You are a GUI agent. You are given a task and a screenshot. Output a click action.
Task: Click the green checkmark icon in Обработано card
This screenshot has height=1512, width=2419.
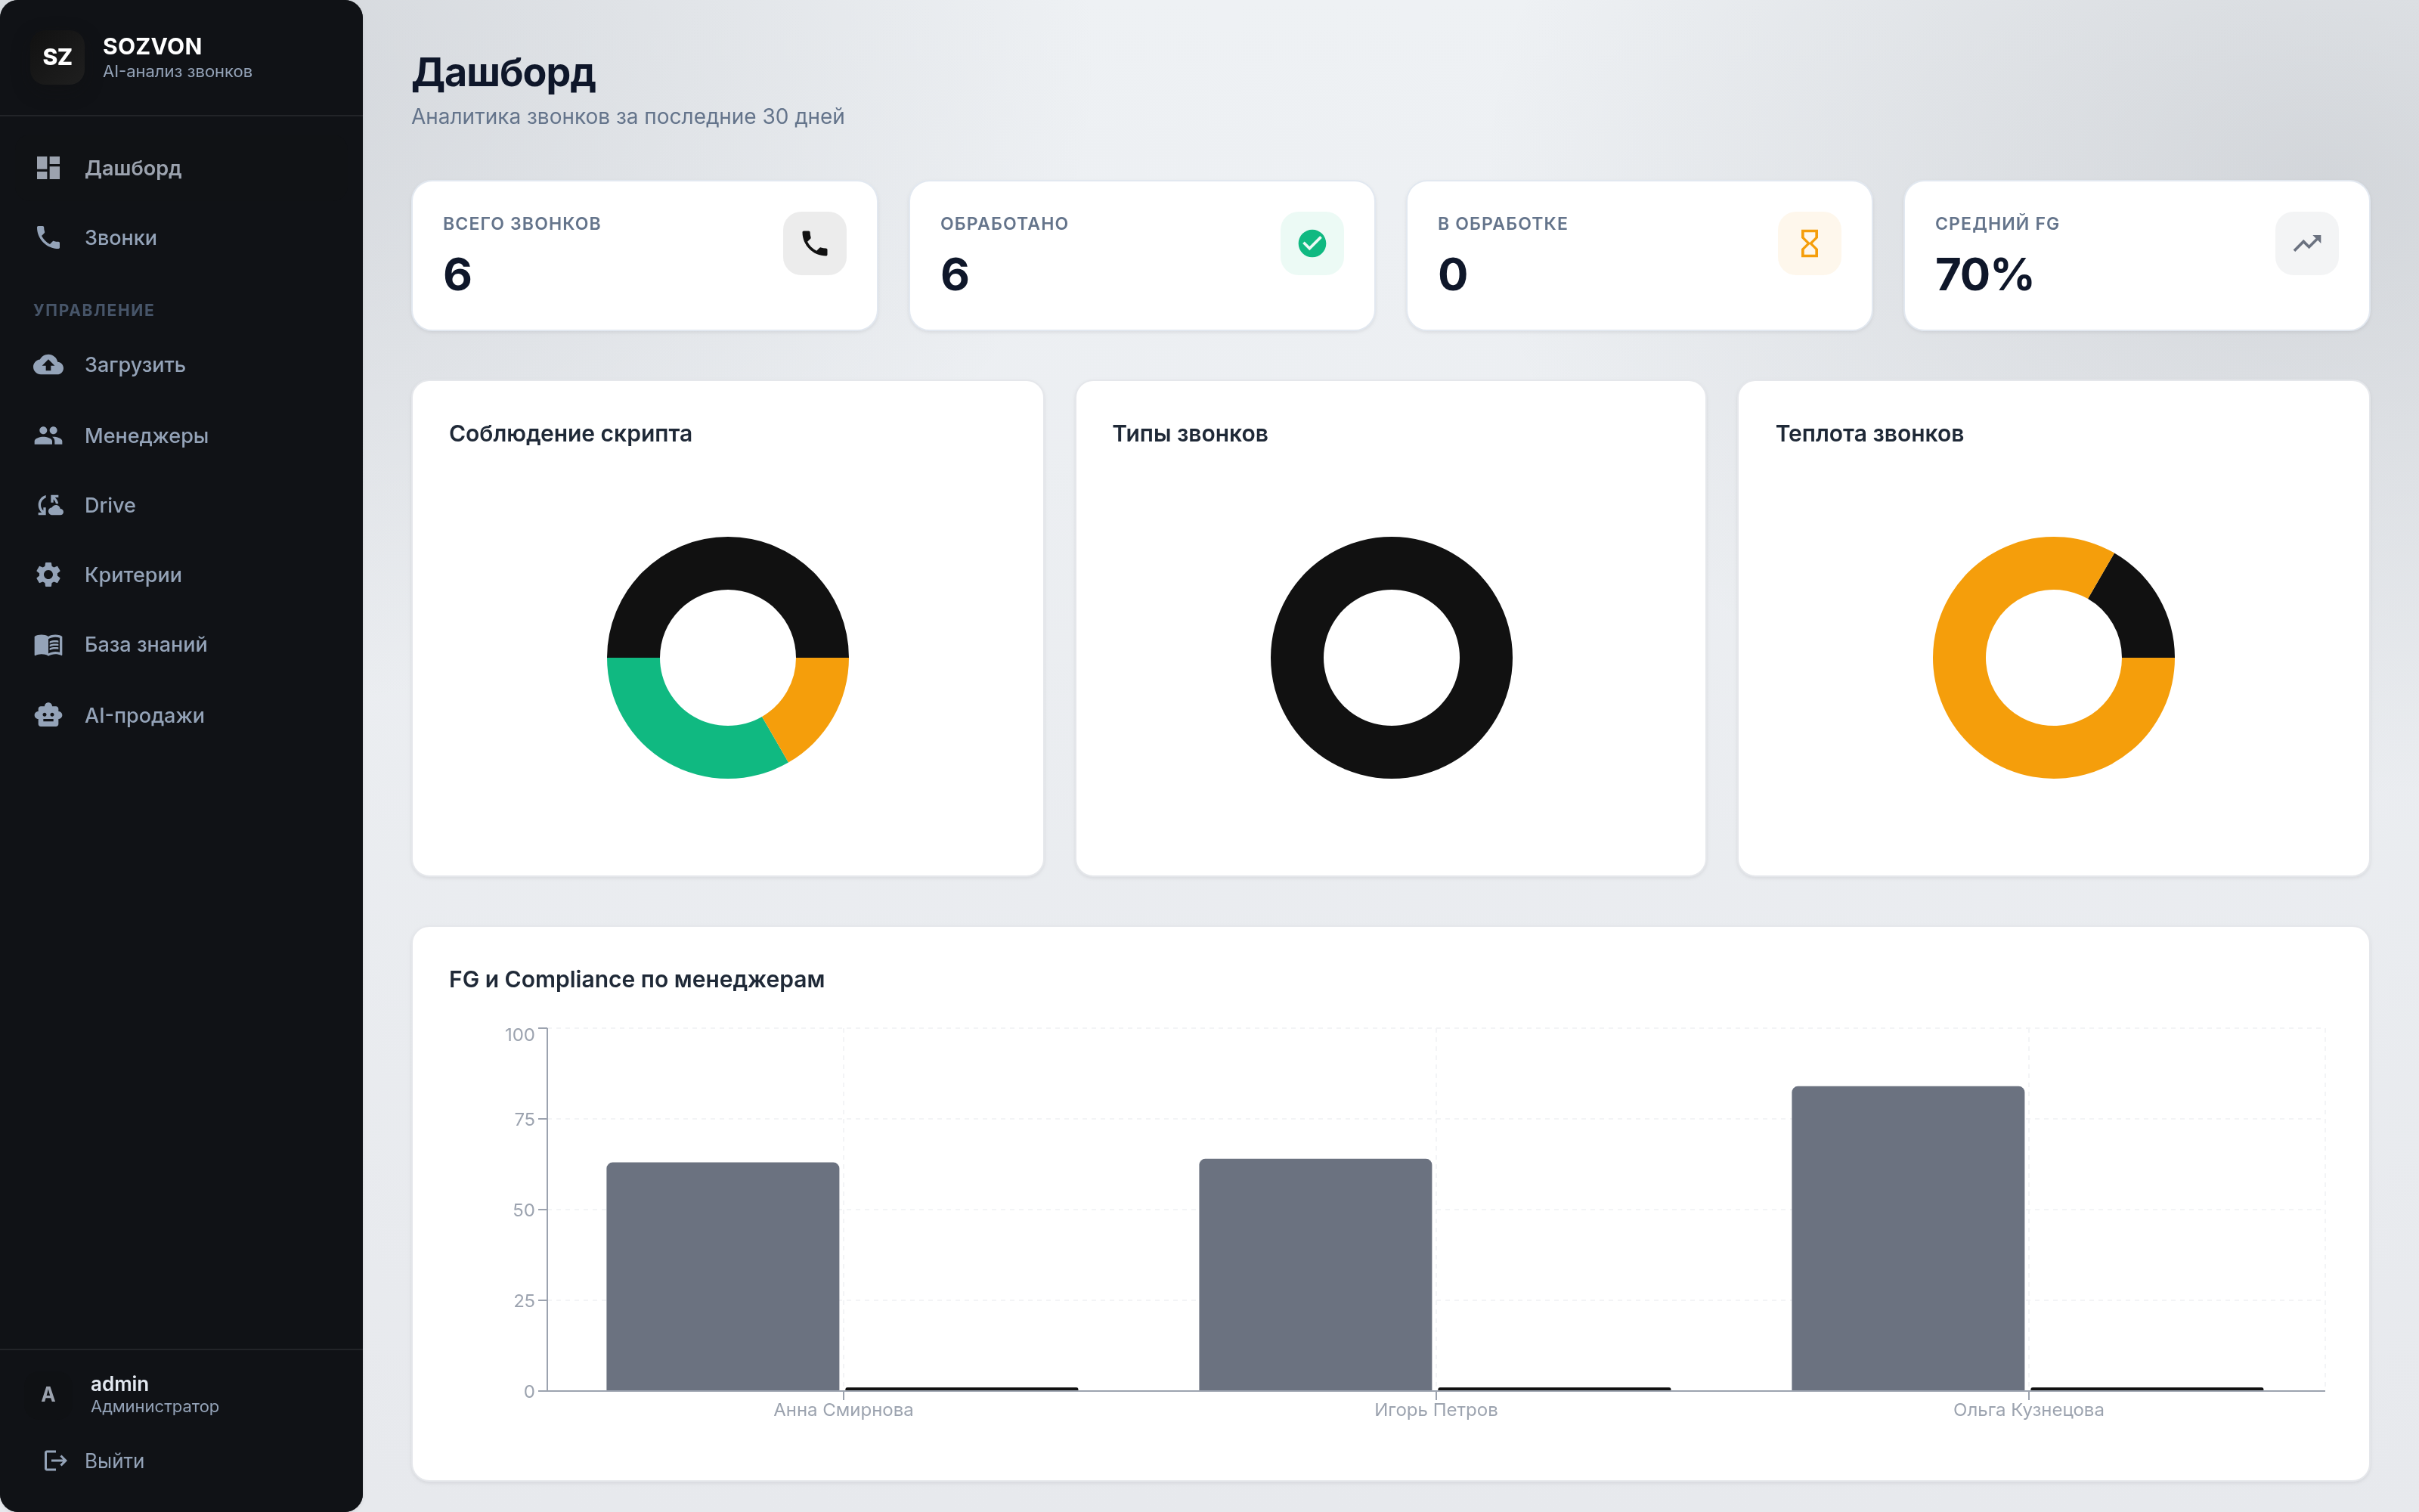pyautogui.click(x=1312, y=243)
